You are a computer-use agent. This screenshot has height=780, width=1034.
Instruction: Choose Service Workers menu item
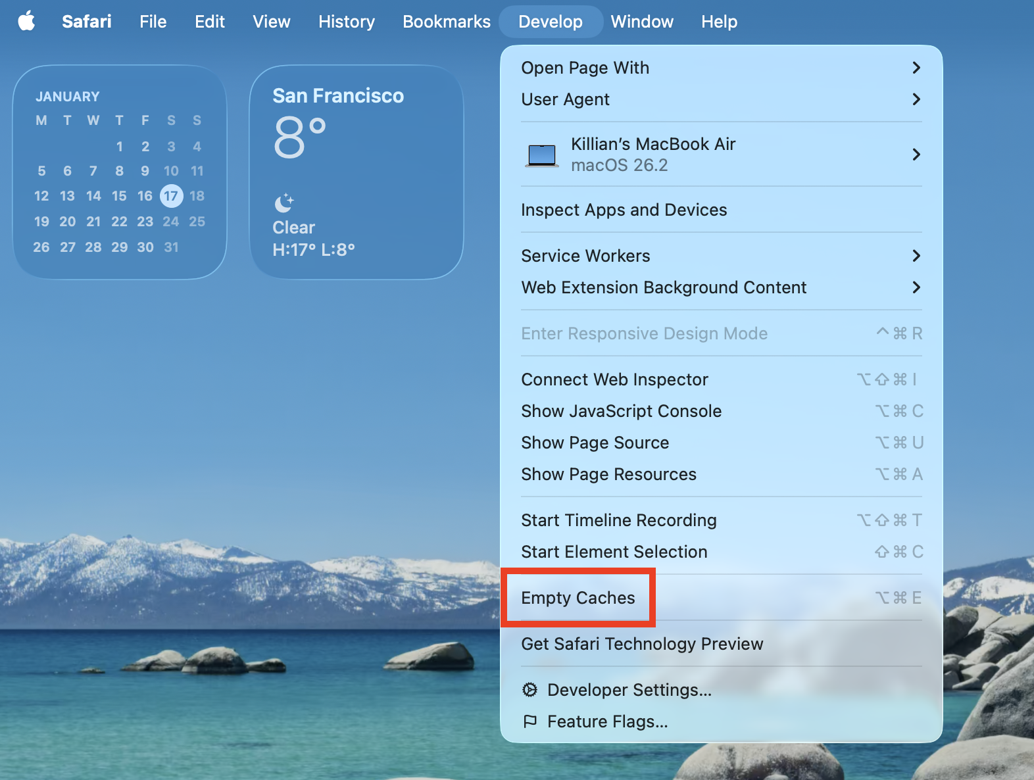pos(722,256)
